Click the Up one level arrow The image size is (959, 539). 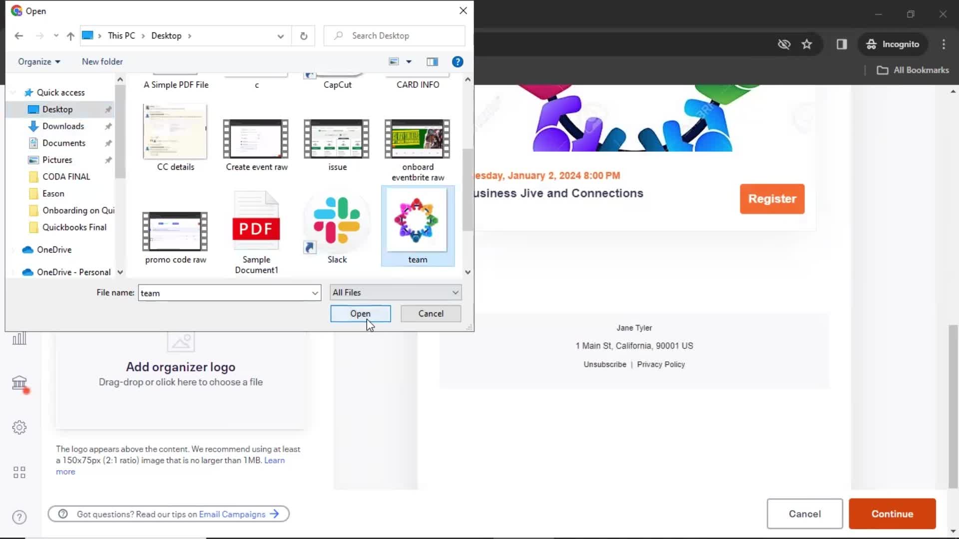click(x=70, y=36)
